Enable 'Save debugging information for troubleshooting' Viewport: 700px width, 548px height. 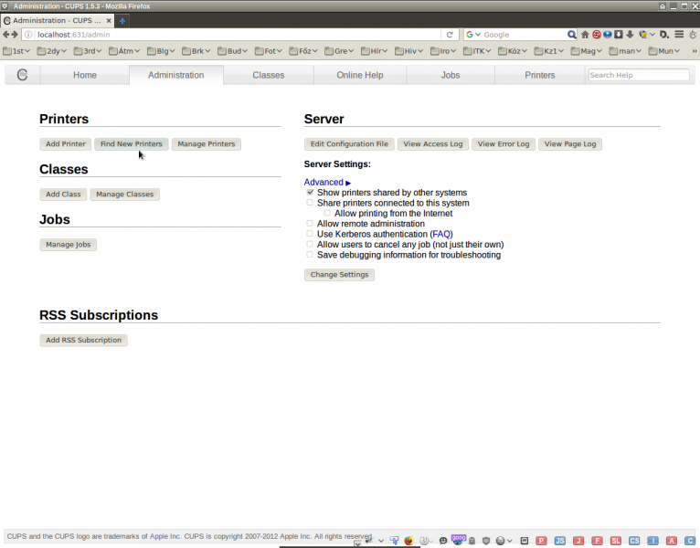pyautogui.click(x=310, y=255)
